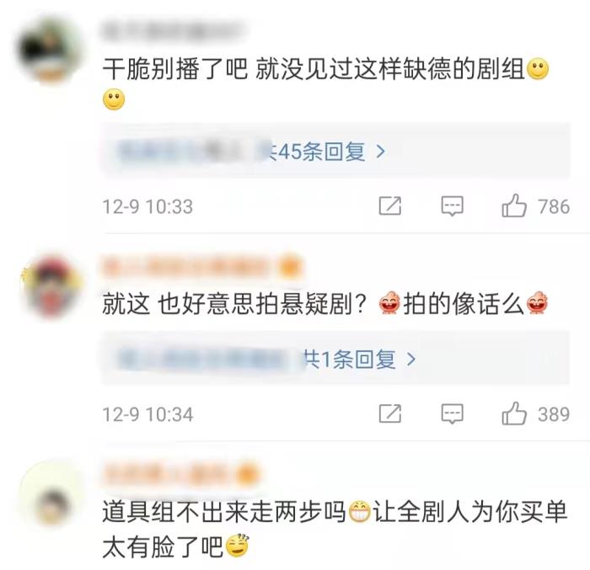Tap the comment 就这 也好意思拍悬疑剧
590x570 pixels.
pos(234,304)
